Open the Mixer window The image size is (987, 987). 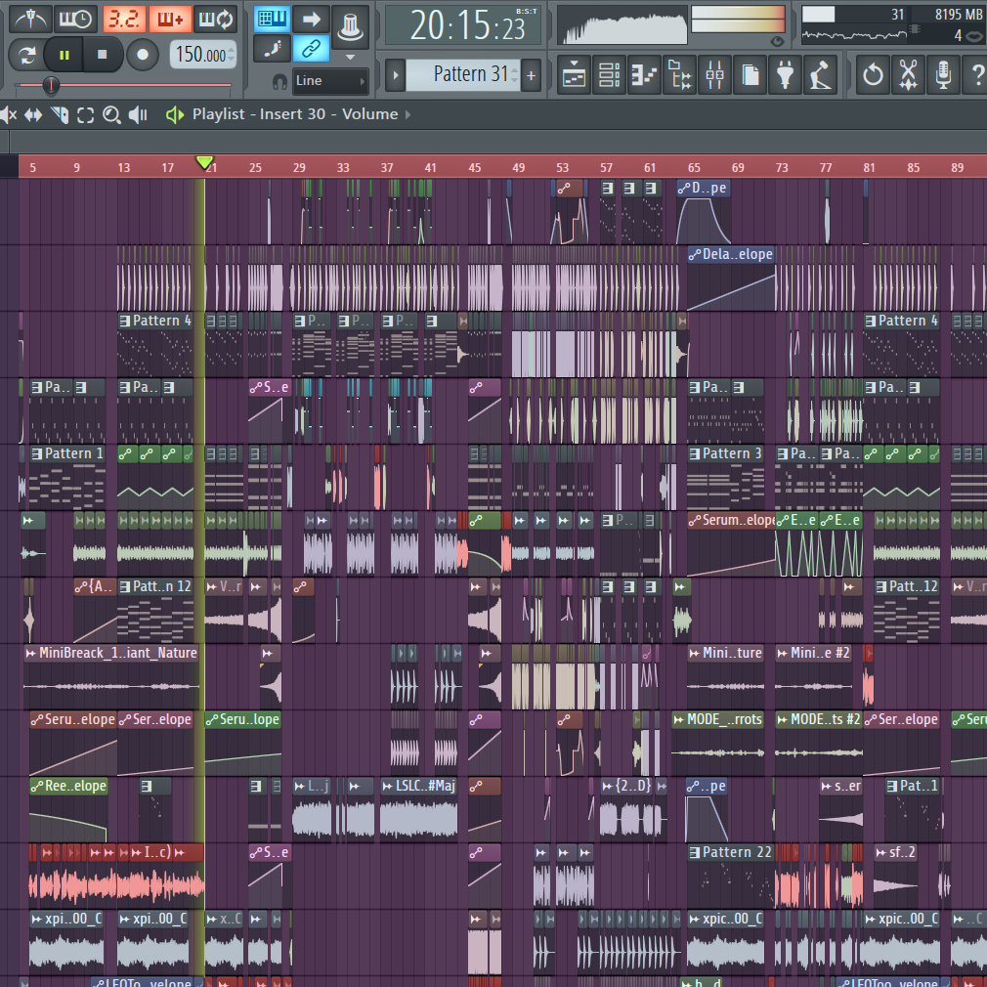pyautogui.click(x=714, y=74)
